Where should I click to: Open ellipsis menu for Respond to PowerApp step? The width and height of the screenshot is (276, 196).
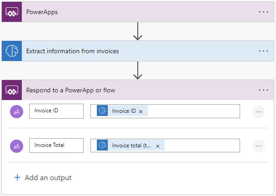[x=264, y=90]
